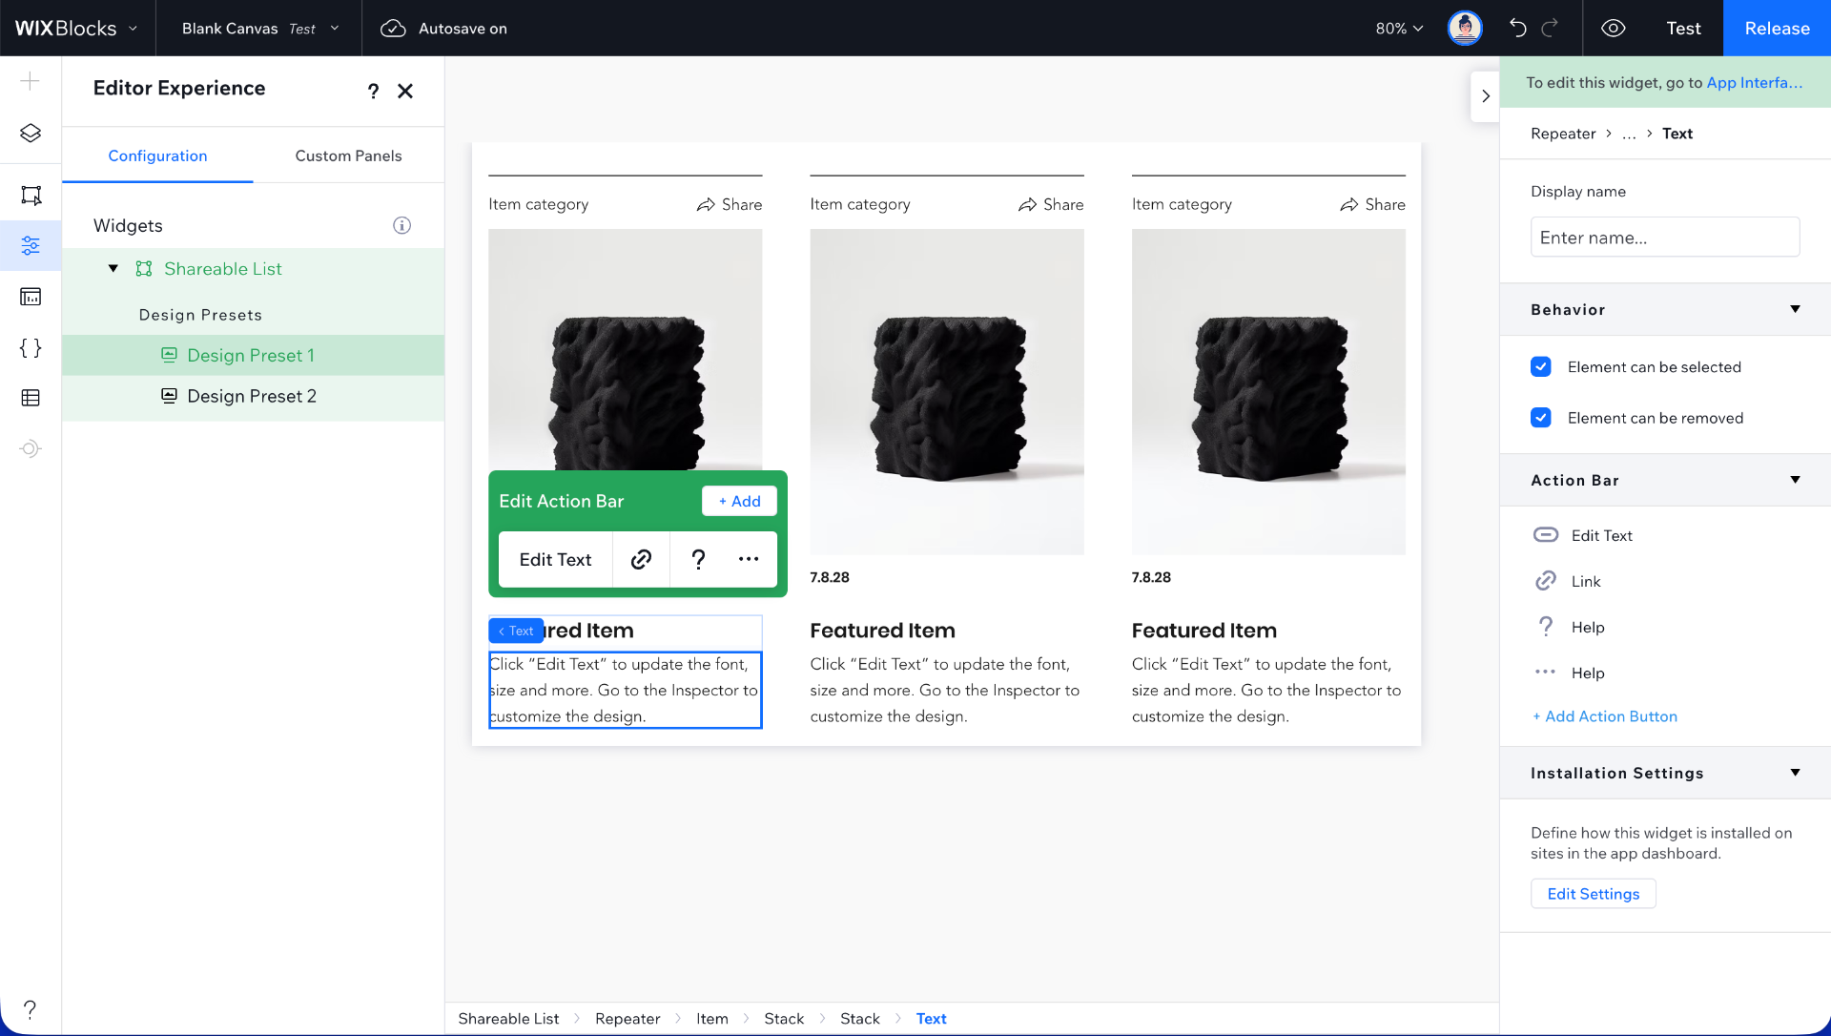1831x1036 pixels.
Task: Click the Editor Experience panel help icon
Action: (x=373, y=91)
